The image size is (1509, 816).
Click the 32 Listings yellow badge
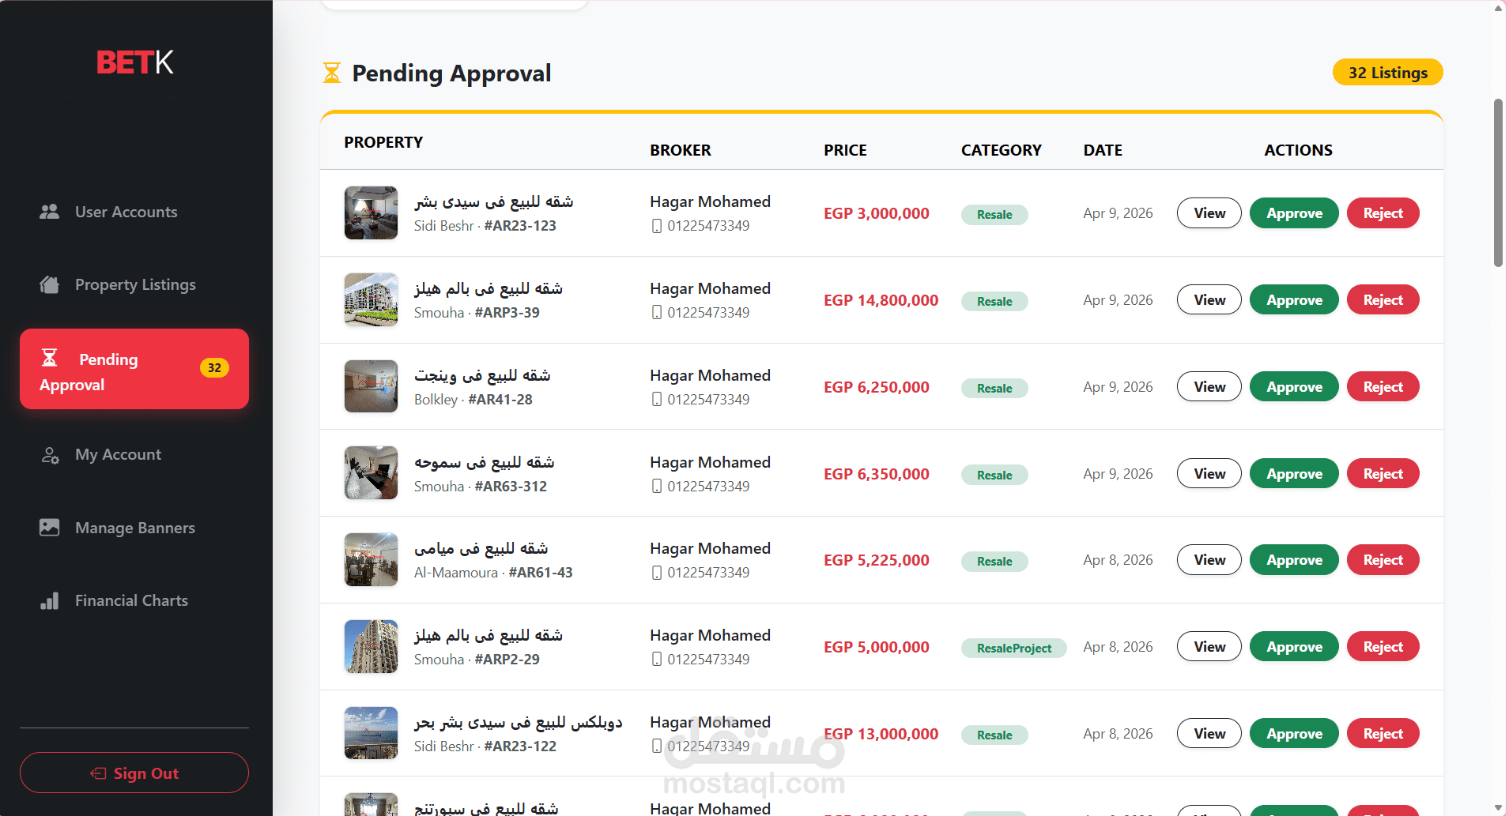(1387, 73)
